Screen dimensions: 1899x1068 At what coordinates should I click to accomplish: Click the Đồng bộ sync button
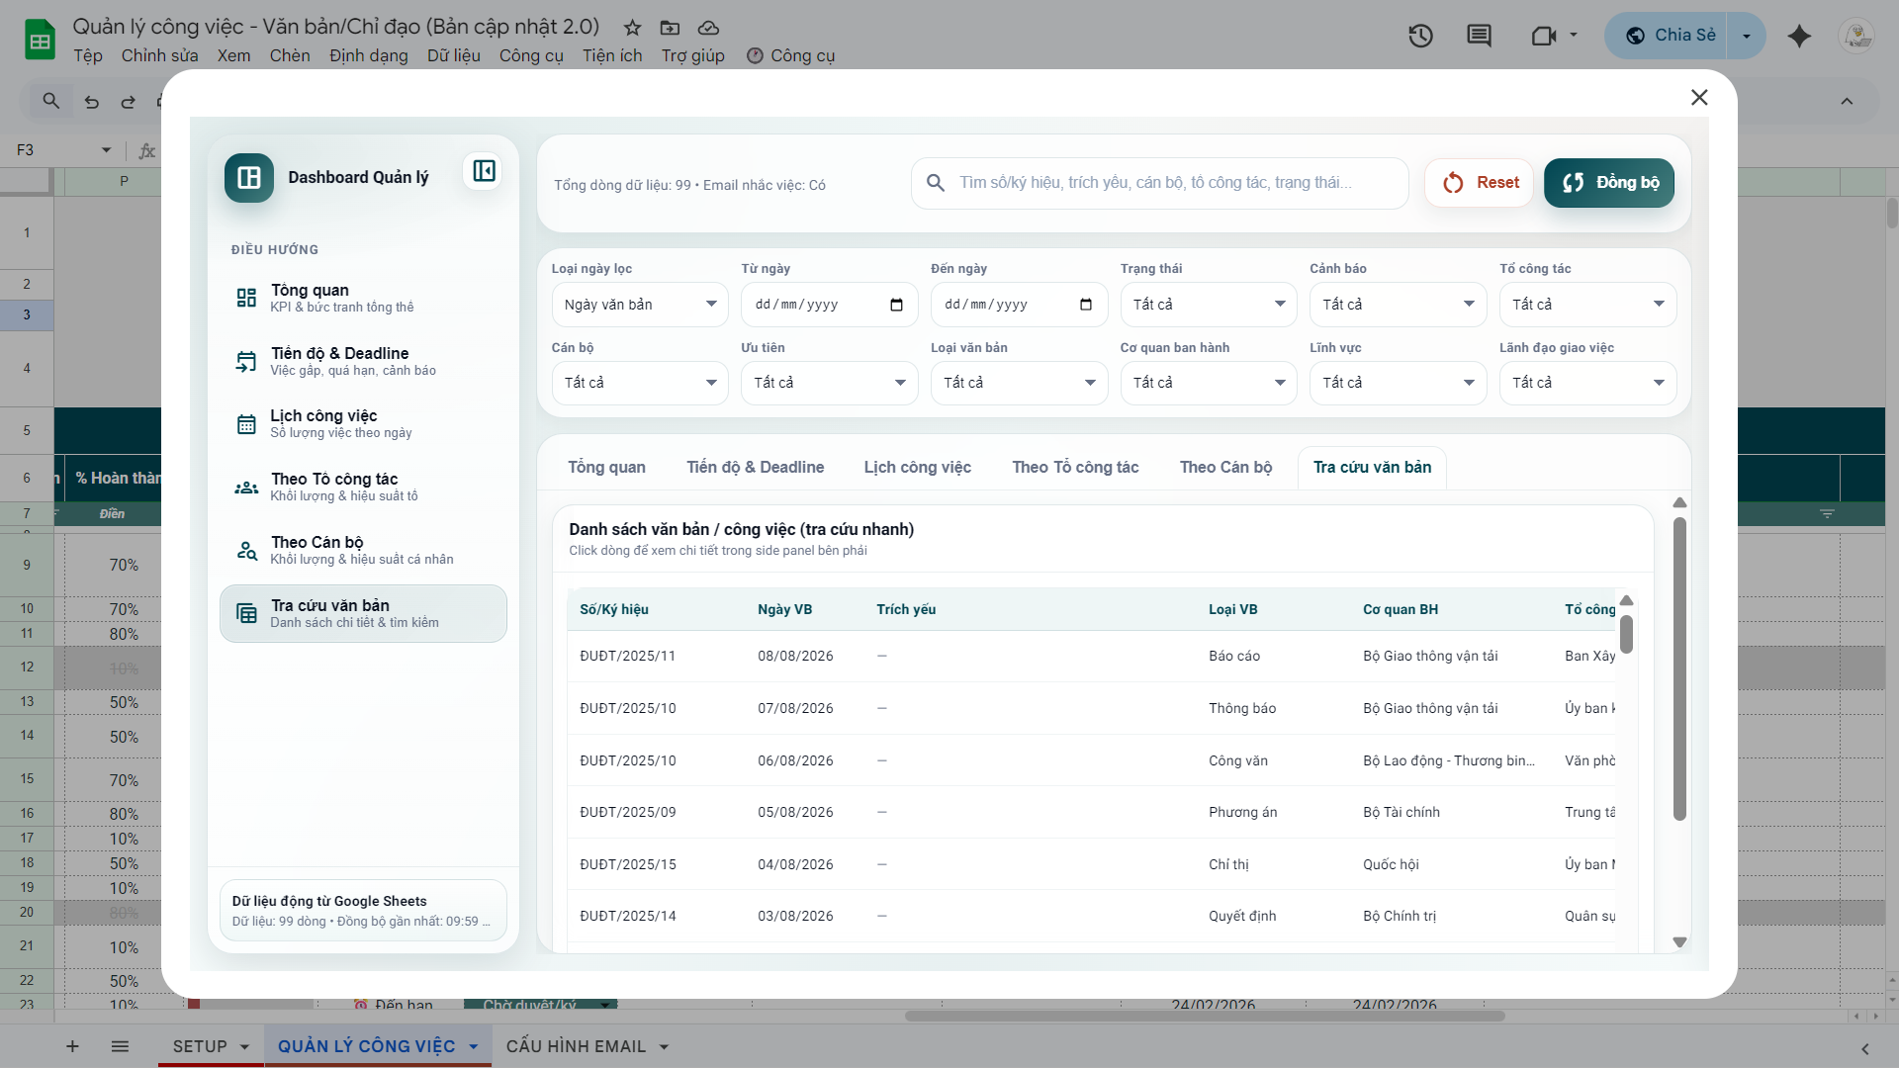coord(1609,183)
